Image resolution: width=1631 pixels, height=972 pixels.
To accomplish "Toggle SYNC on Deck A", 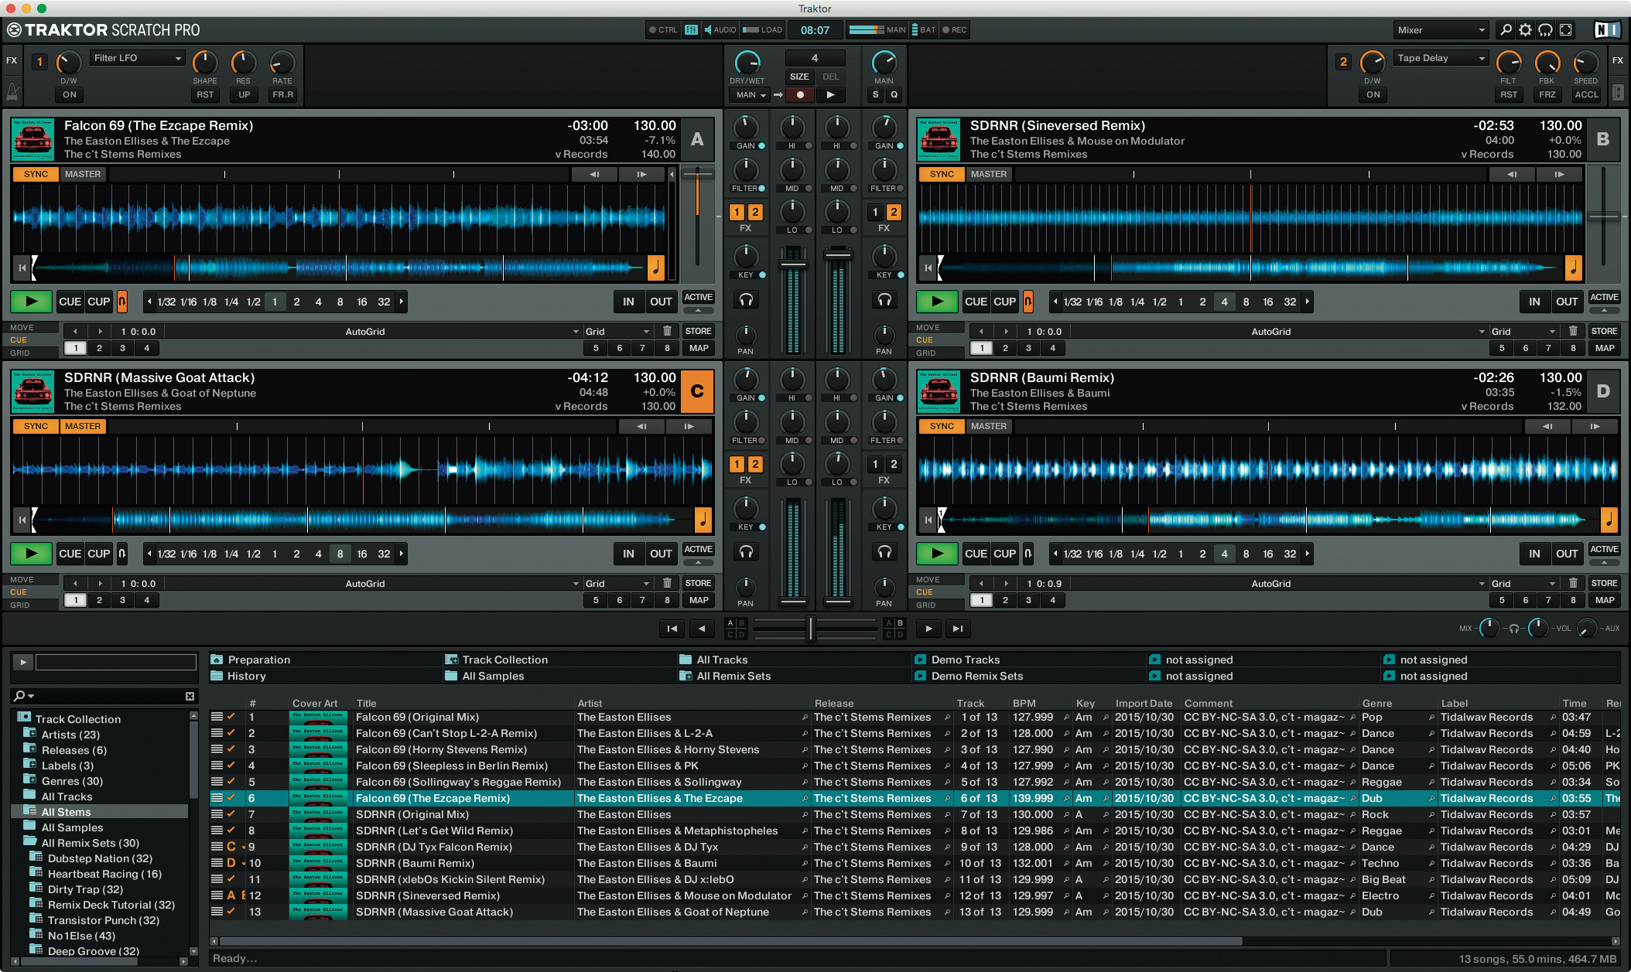I will [x=36, y=175].
